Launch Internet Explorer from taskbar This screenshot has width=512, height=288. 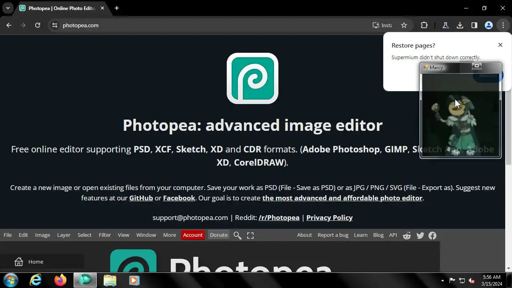pyautogui.click(x=36, y=280)
